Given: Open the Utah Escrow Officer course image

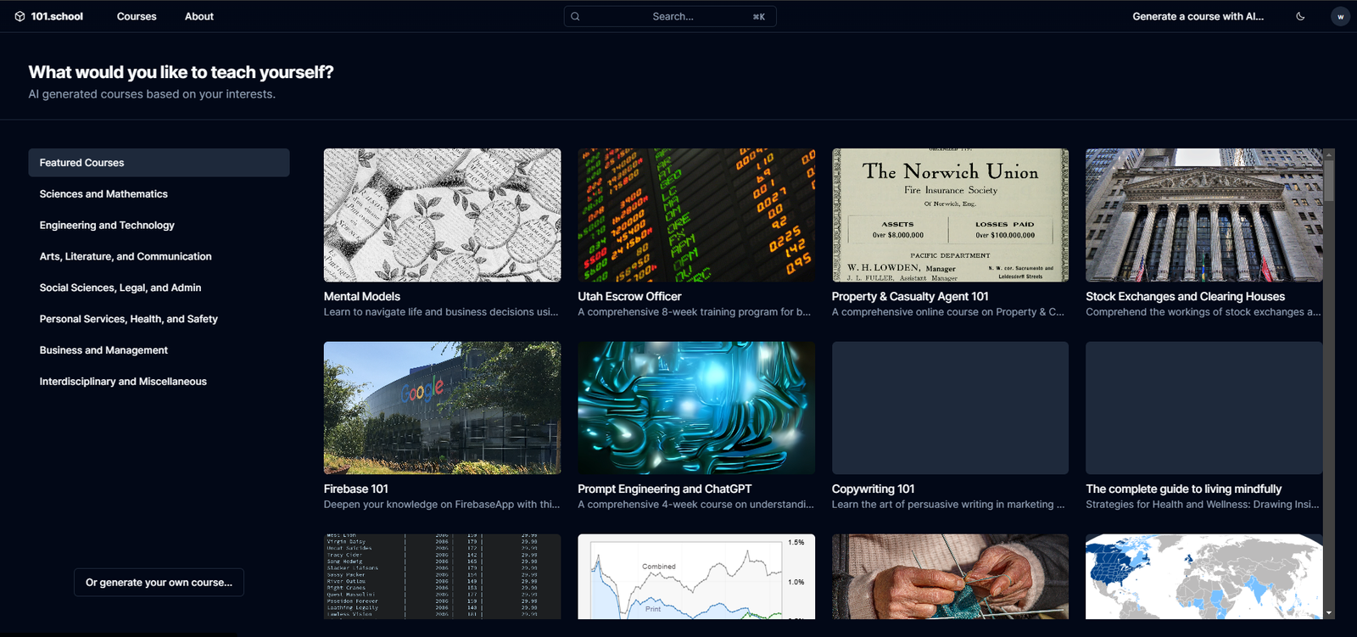Looking at the screenshot, I should 696,215.
